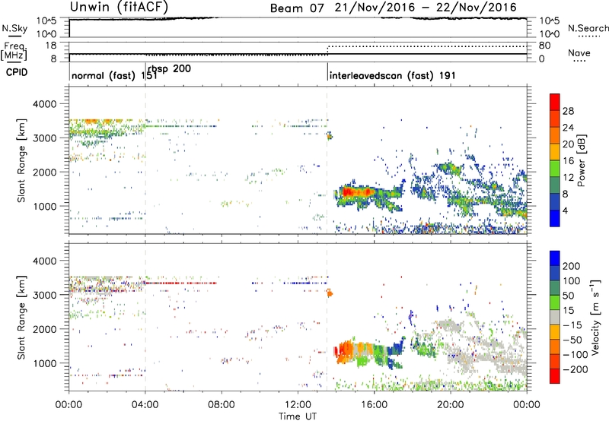The image size is (609, 421).
Task: Click the Power [dB] color bar's red top segment
Action: [x=555, y=102]
